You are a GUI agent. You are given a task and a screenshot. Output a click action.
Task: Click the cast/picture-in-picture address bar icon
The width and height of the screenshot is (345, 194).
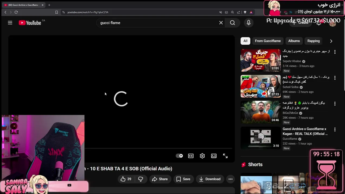(x=226, y=12)
